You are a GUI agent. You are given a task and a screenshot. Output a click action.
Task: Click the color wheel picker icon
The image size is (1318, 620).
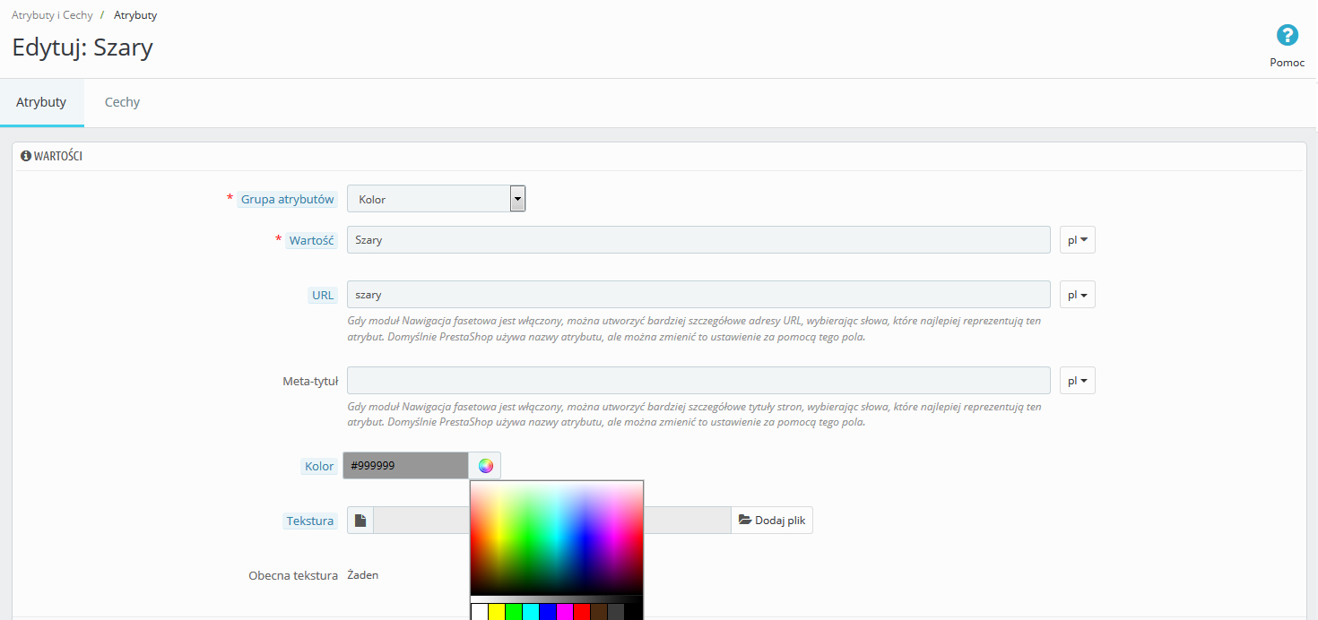click(485, 466)
